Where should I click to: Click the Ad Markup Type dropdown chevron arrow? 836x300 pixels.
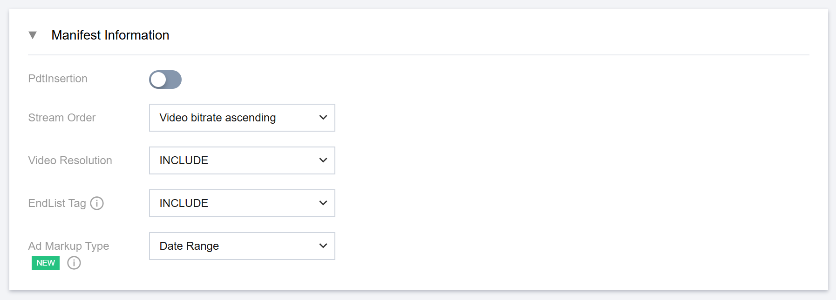(323, 246)
